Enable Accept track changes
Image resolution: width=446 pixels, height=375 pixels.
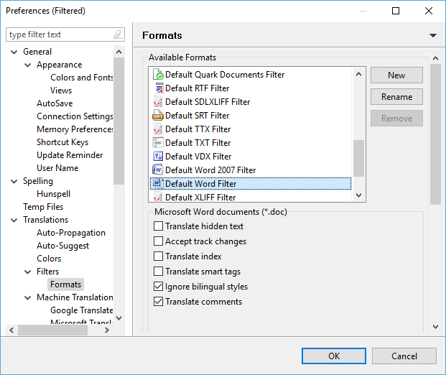pyautogui.click(x=158, y=241)
